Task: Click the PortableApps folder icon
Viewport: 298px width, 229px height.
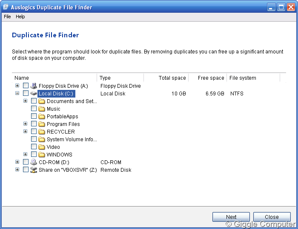Action: click(x=42, y=116)
